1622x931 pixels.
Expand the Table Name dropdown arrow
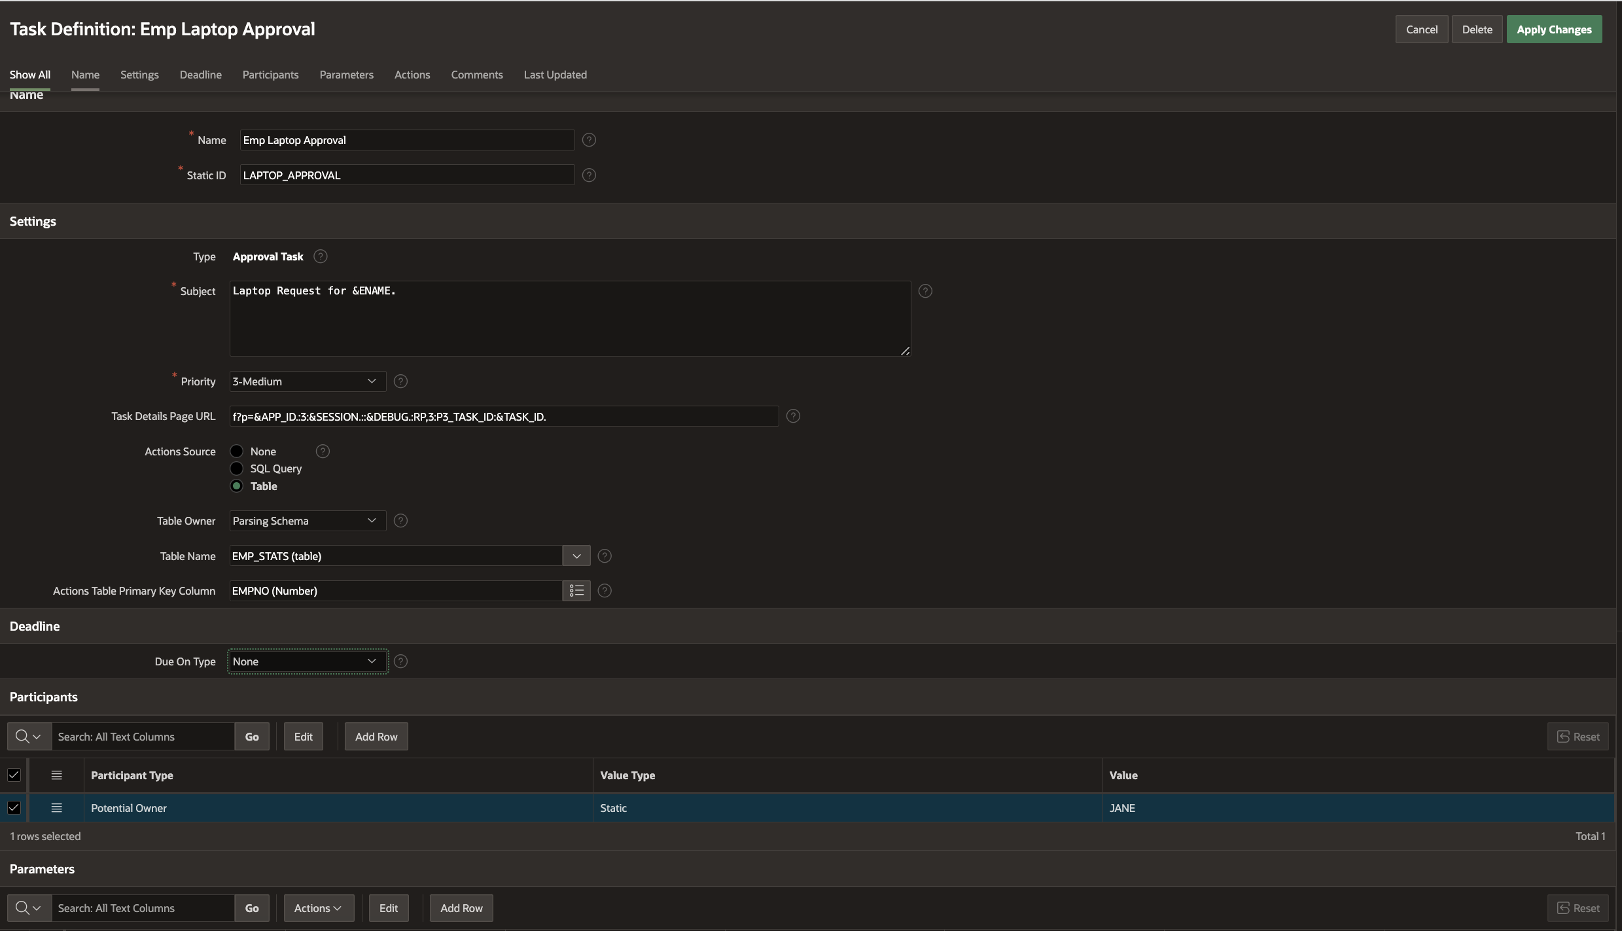pyautogui.click(x=576, y=556)
